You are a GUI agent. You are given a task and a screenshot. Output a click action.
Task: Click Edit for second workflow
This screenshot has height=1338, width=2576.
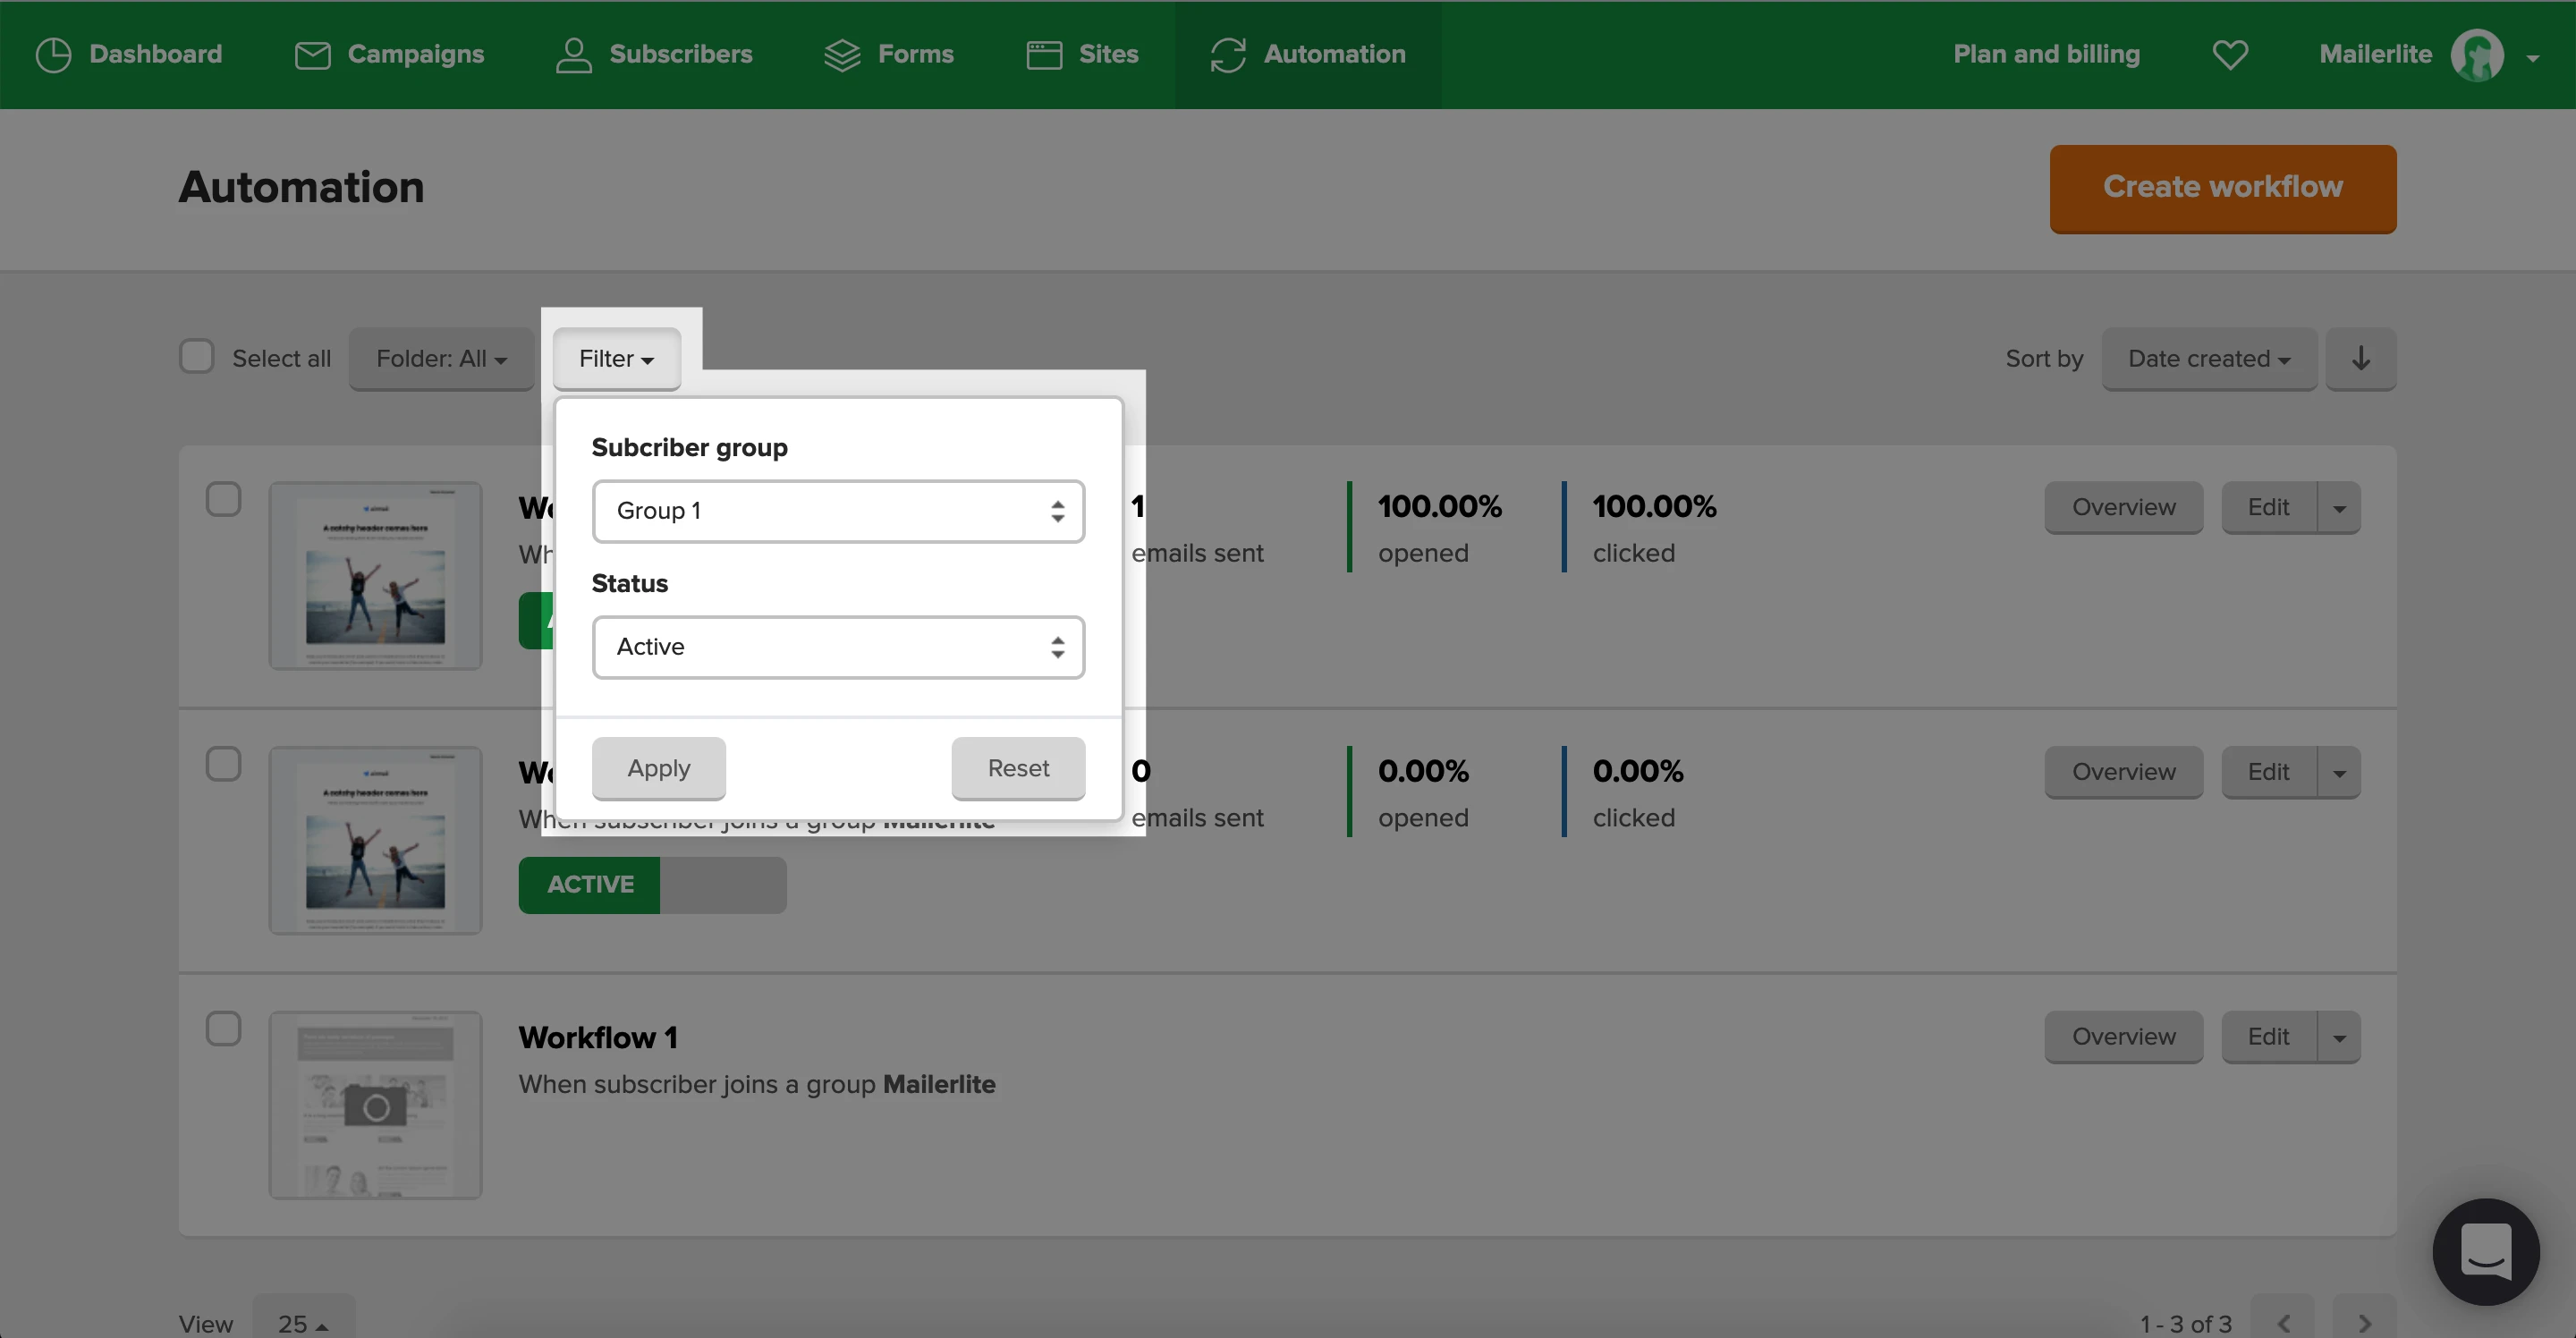2268,773
